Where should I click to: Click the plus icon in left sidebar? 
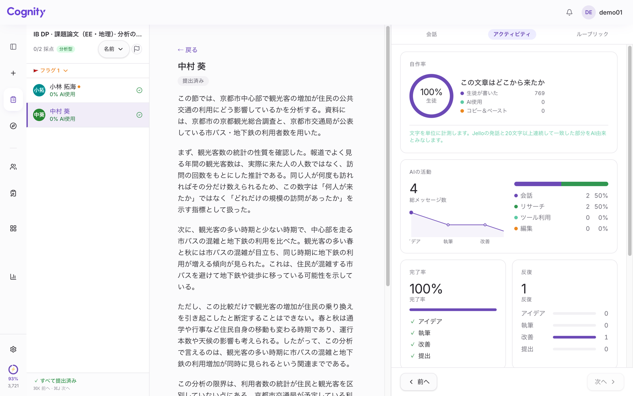13,73
